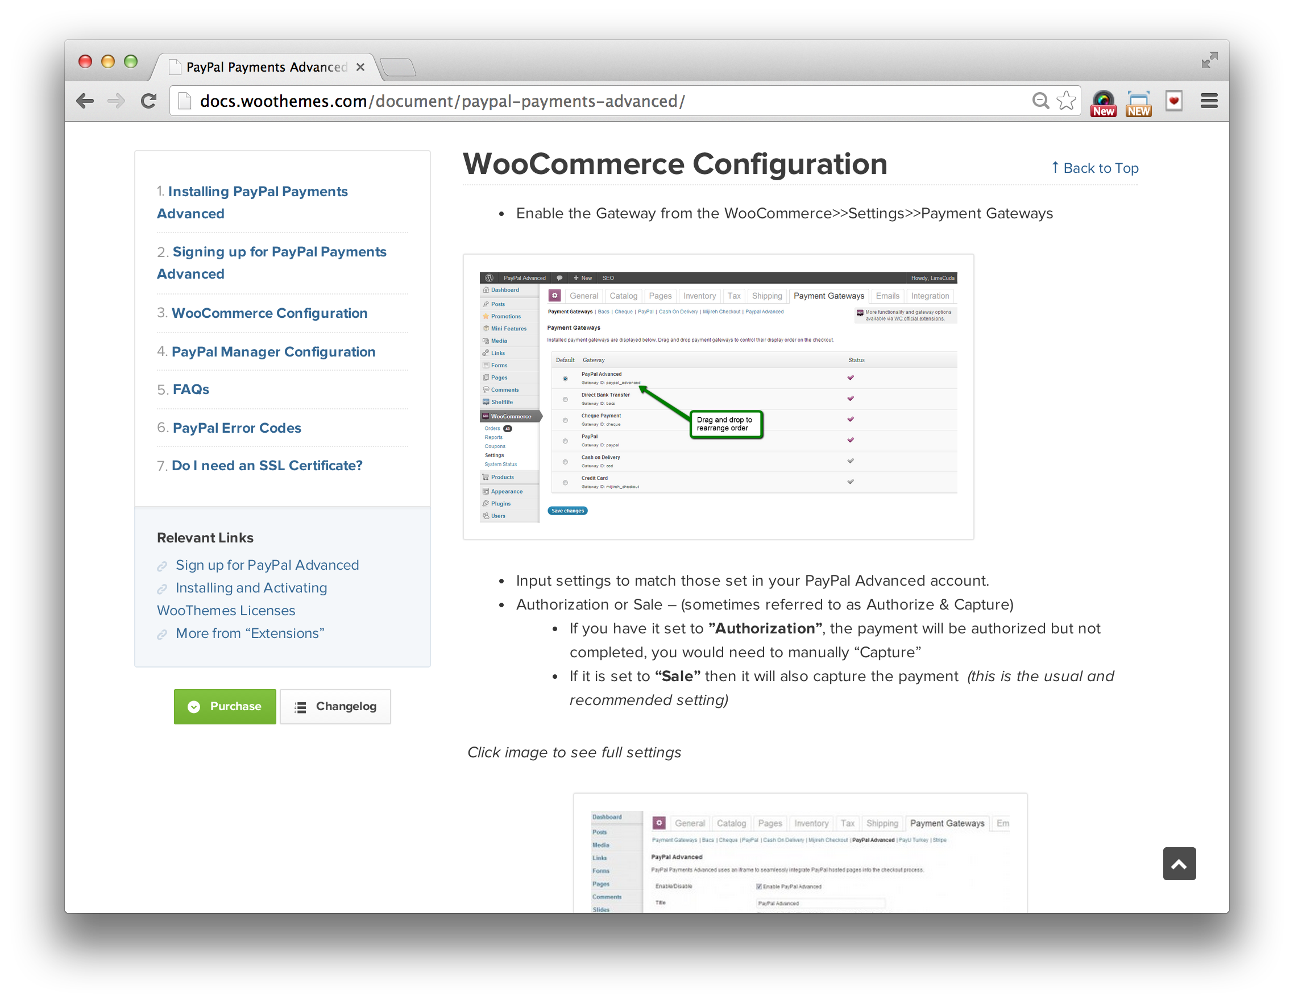Click the "Click image to see full settings" text

point(574,752)
